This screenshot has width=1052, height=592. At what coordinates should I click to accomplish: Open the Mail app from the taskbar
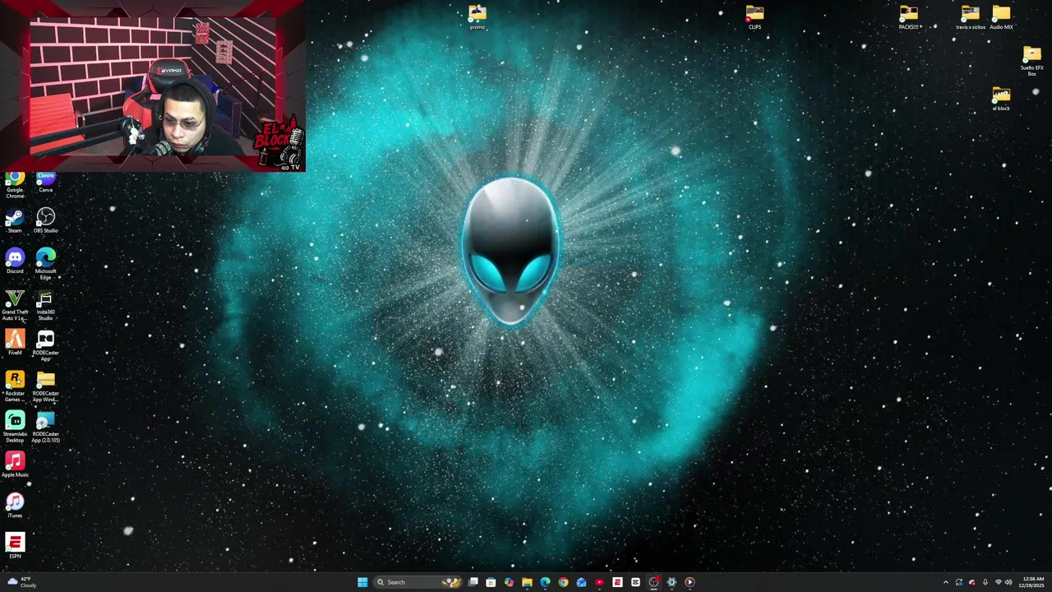(x=581, y=582)
